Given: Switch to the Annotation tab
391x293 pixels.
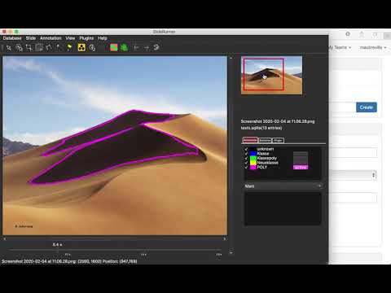Looking at the screenshot, I should coord(250,140).
